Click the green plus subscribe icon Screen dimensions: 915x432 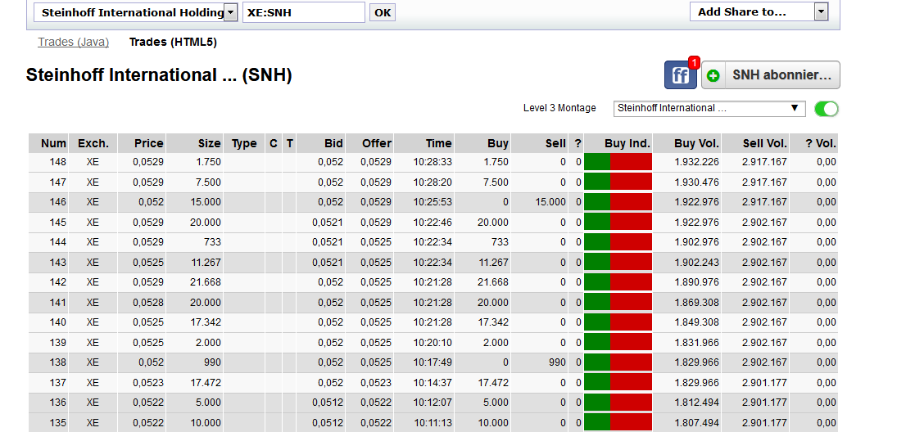coord(713,75)
